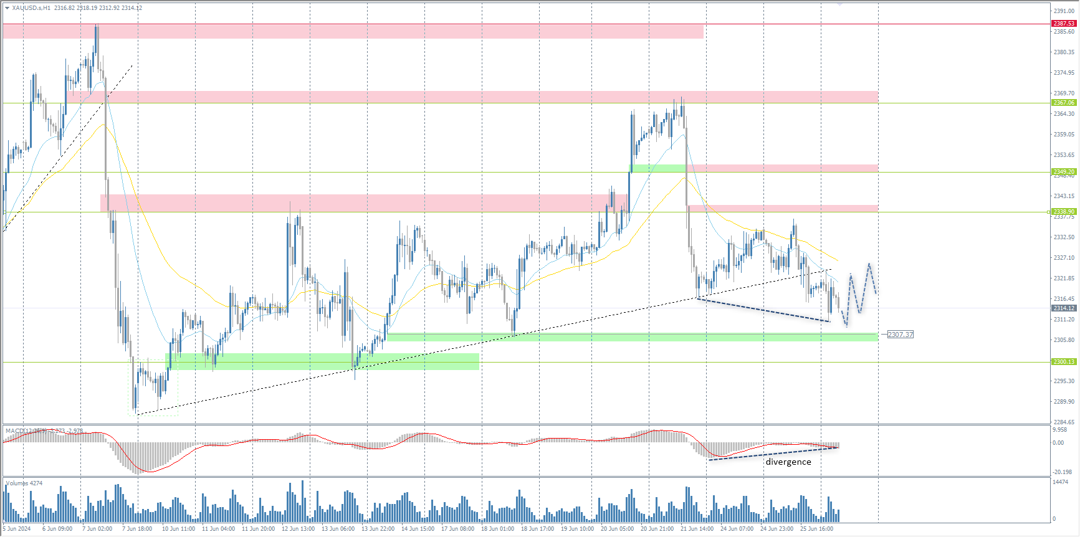The height and width of the screenshot is (537, 1080).
Task: Select the green 2349.20 price level label
Action: pos(1064,172)
